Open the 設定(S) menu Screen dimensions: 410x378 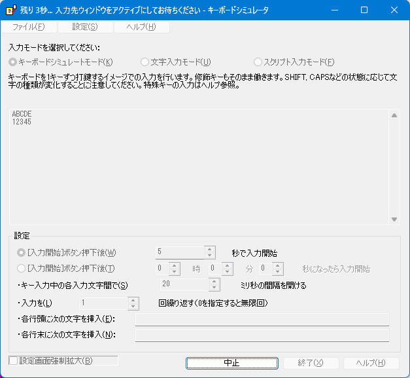[85, 27]
